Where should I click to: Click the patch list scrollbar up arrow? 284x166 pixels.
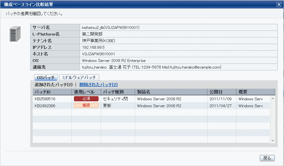pos(273,98)
